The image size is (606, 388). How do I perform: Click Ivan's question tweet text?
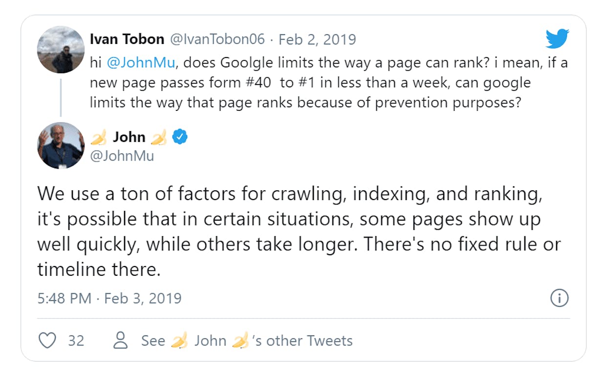(328, 82)
